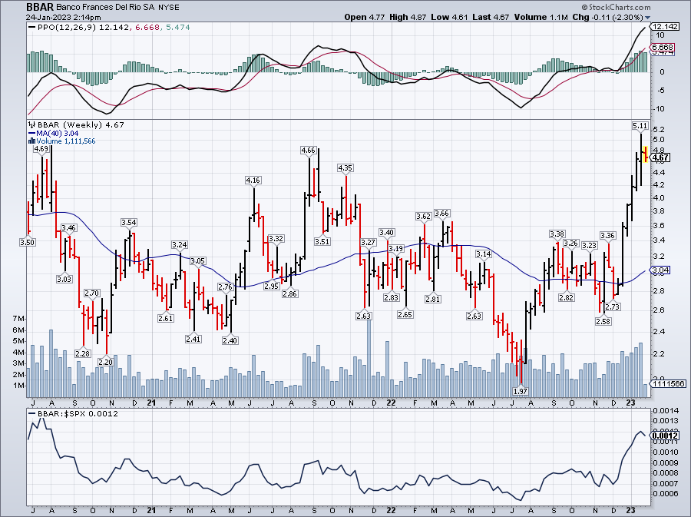Click the 1111566 volume axis tag
This screenshot has width=691, height=517.
(x=669, y=384)
